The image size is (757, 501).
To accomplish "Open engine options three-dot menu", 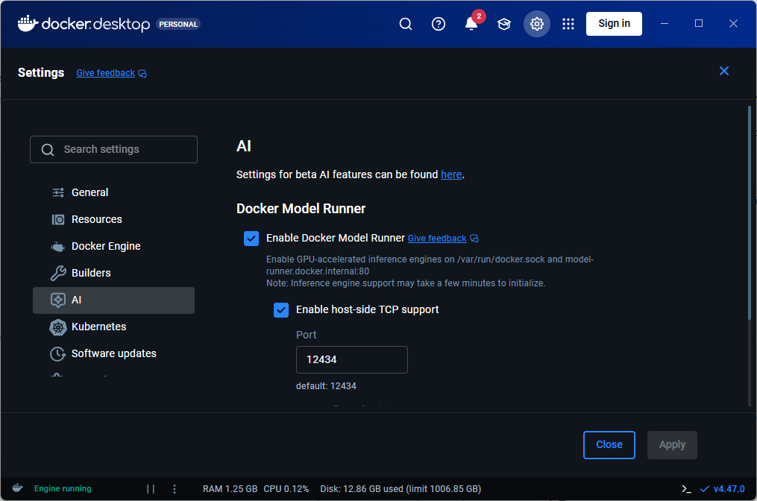I will [x=175, y=489].
